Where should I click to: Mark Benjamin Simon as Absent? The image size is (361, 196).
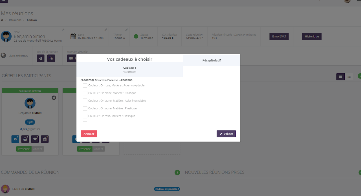coord(38,149)
